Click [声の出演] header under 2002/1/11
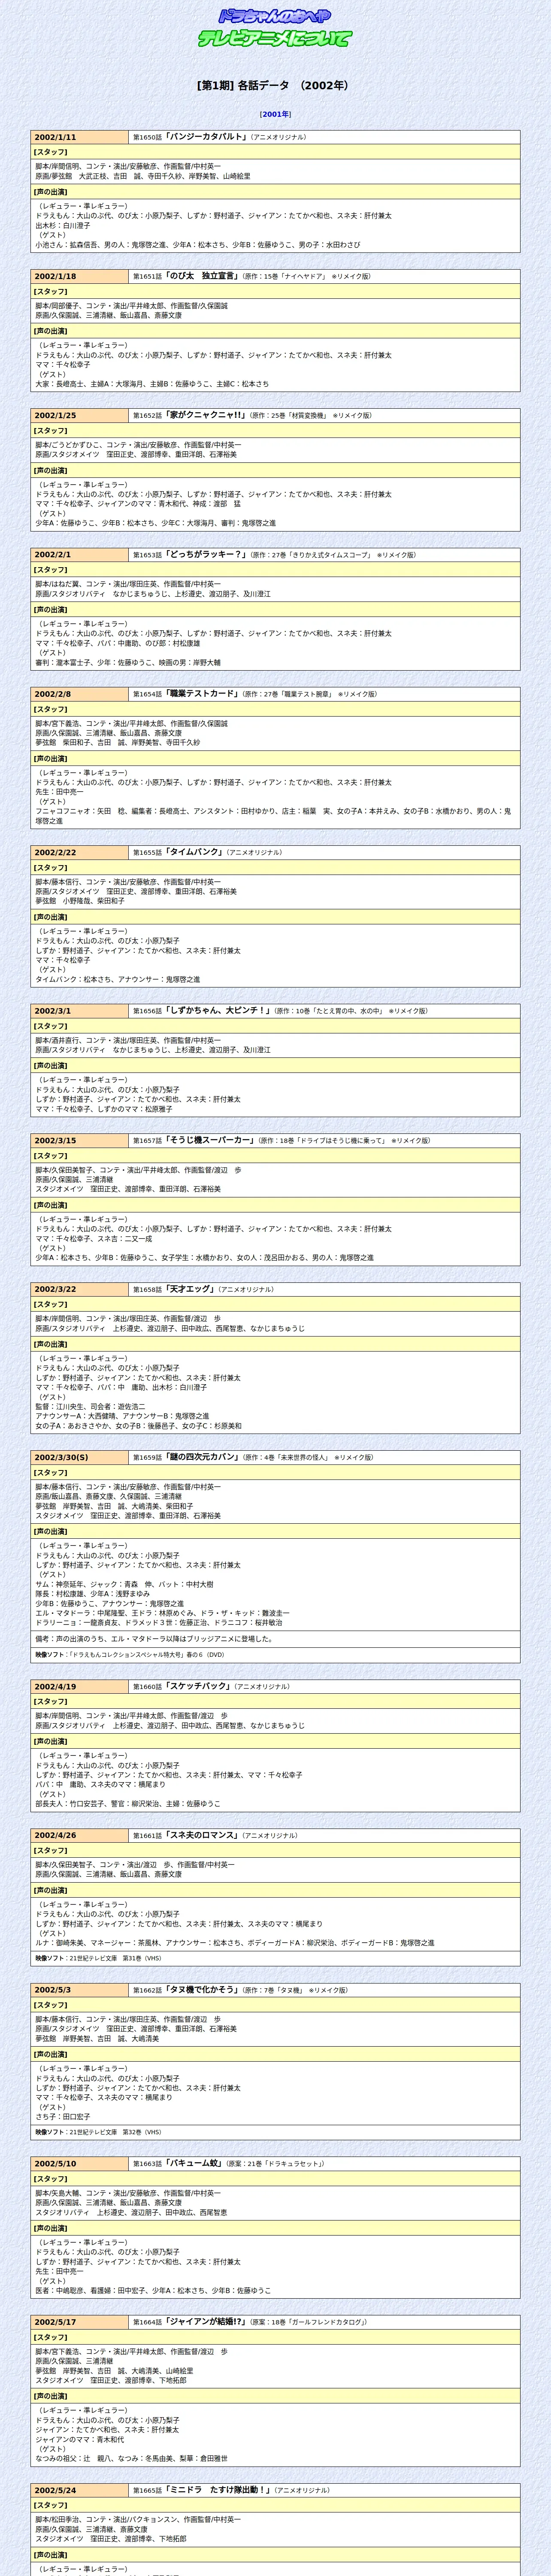 pyautogui.click(x=275, y=191)
